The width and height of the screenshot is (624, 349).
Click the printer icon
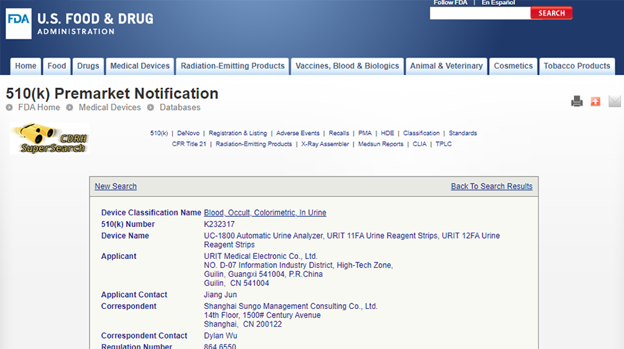click(577, 102)
